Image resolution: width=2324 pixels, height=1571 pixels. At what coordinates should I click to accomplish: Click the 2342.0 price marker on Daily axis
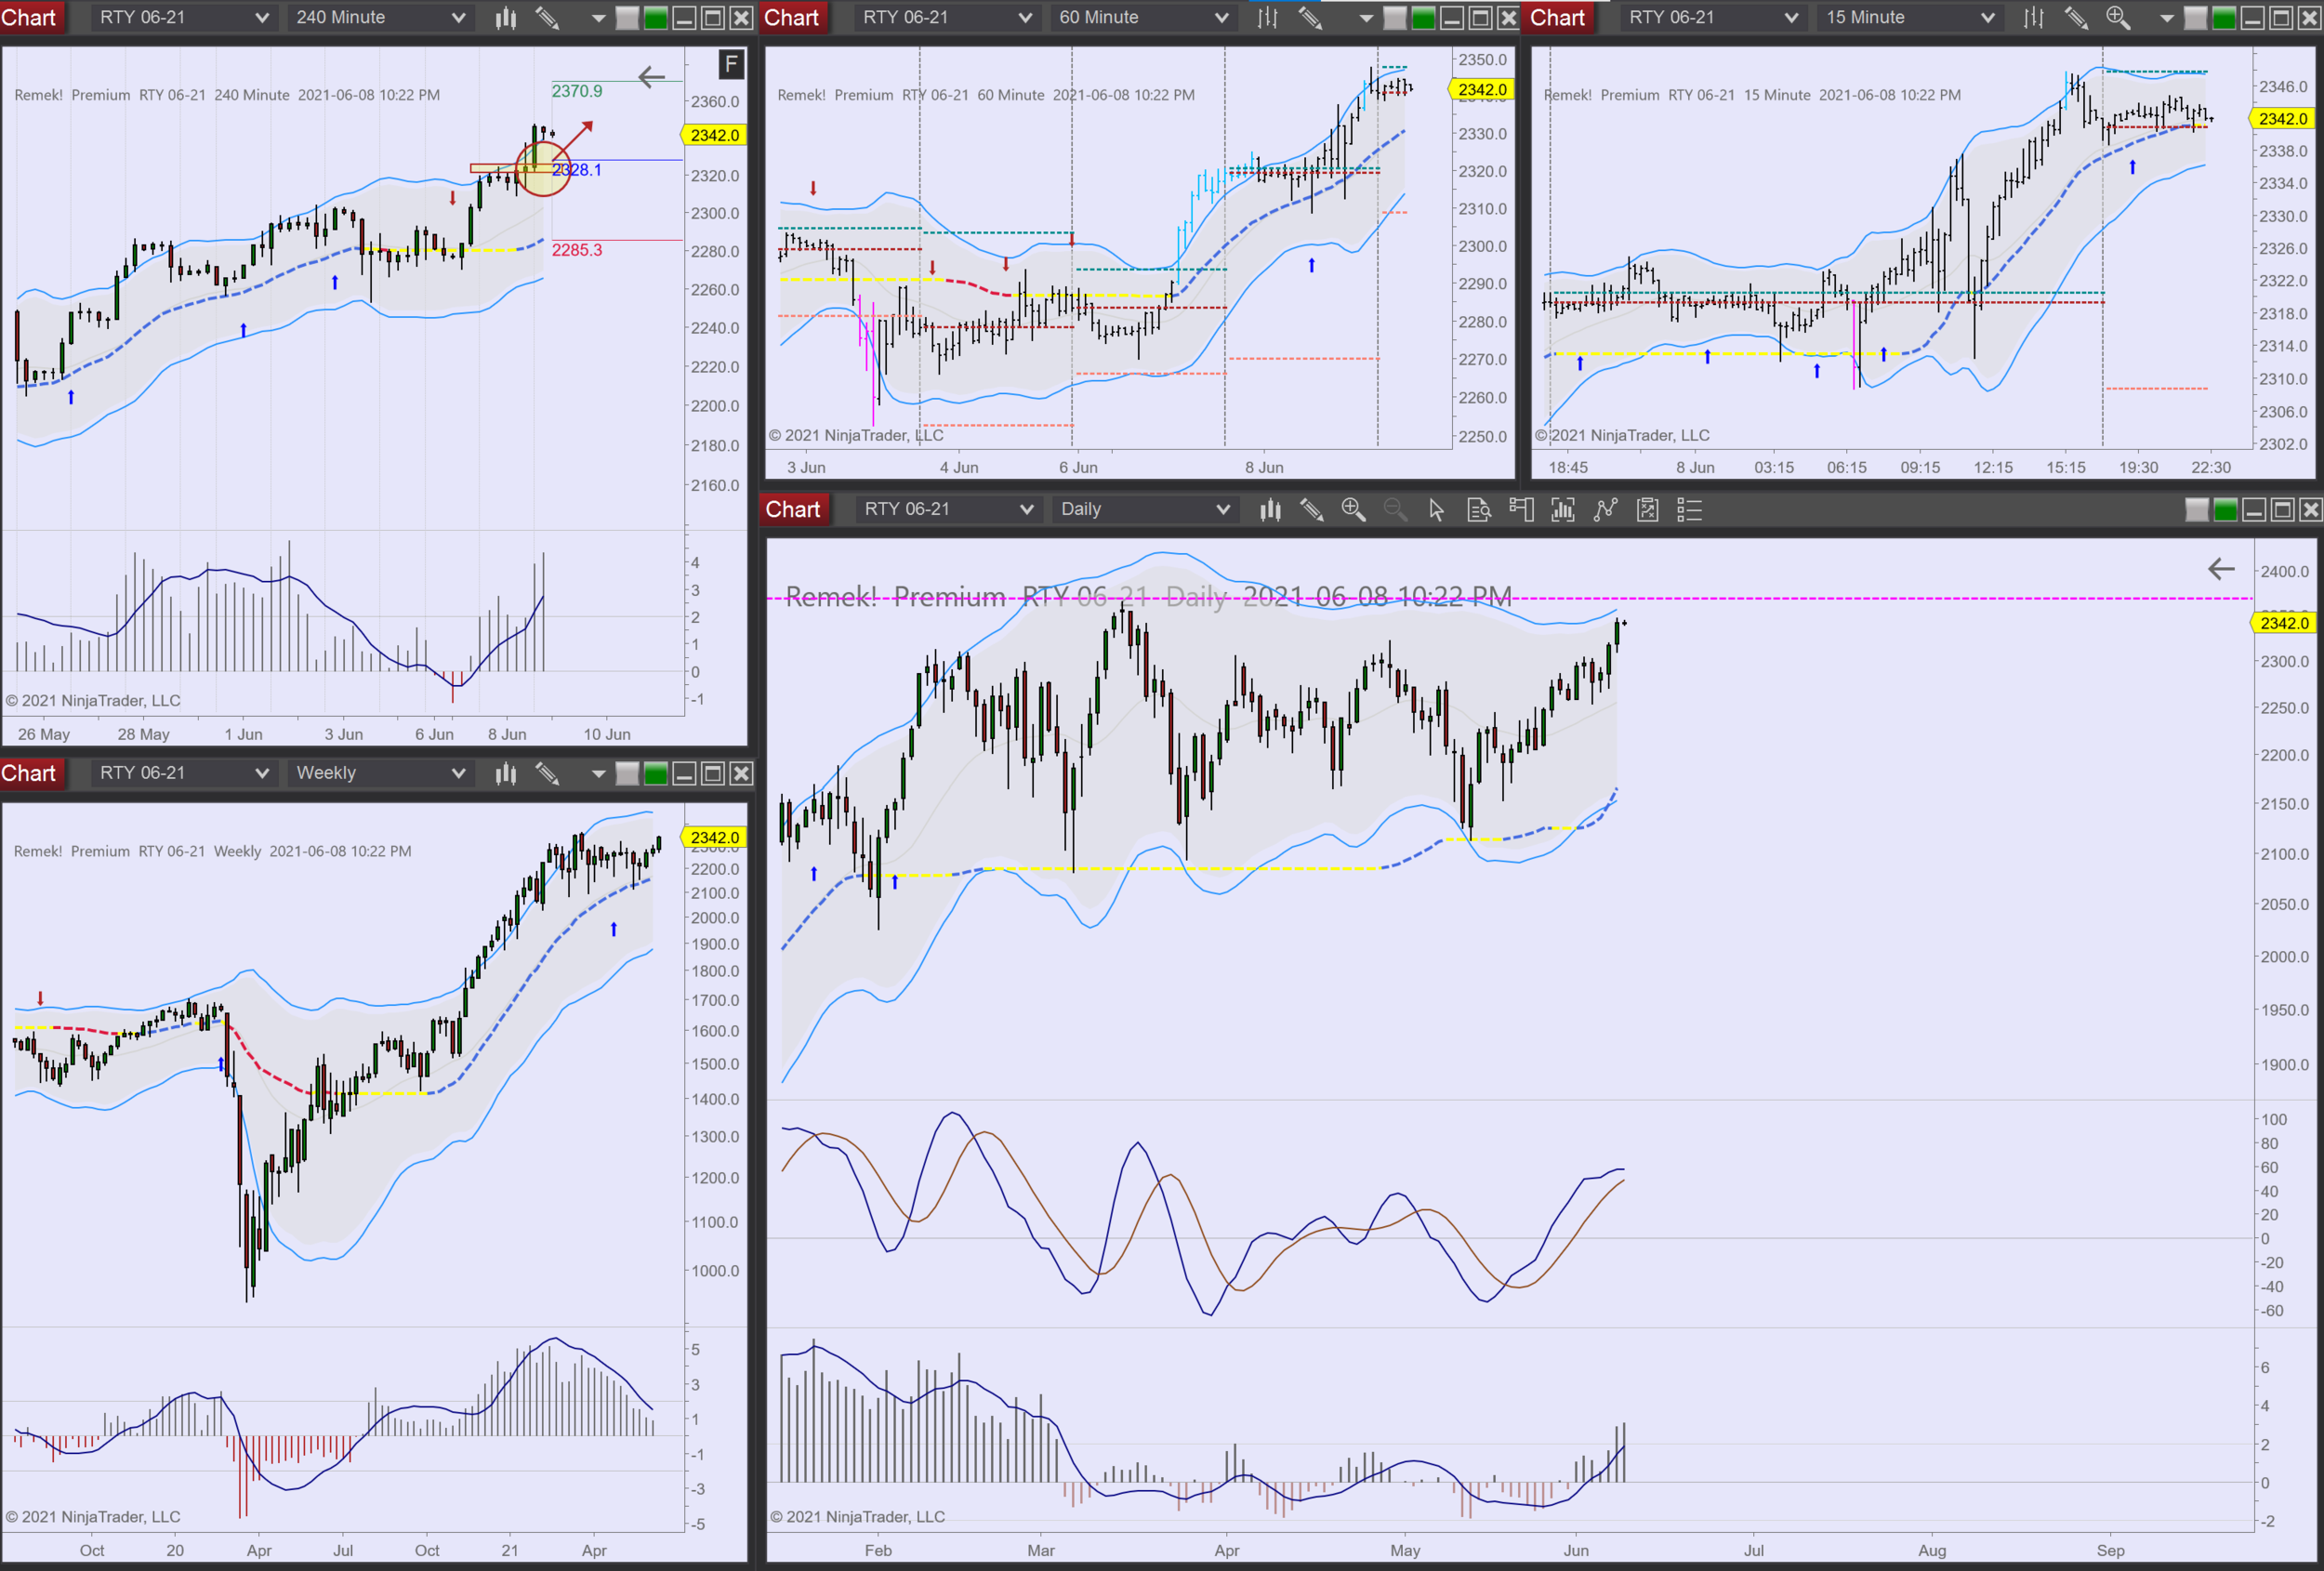click(x=2284, y=623)
